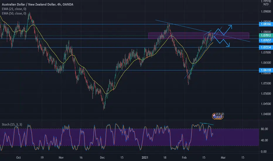Click the 1.05500 price axis value
This screenshot has height=161, width=273.
266,83
